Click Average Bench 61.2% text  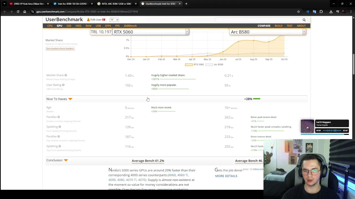click(x=148, y=161)
